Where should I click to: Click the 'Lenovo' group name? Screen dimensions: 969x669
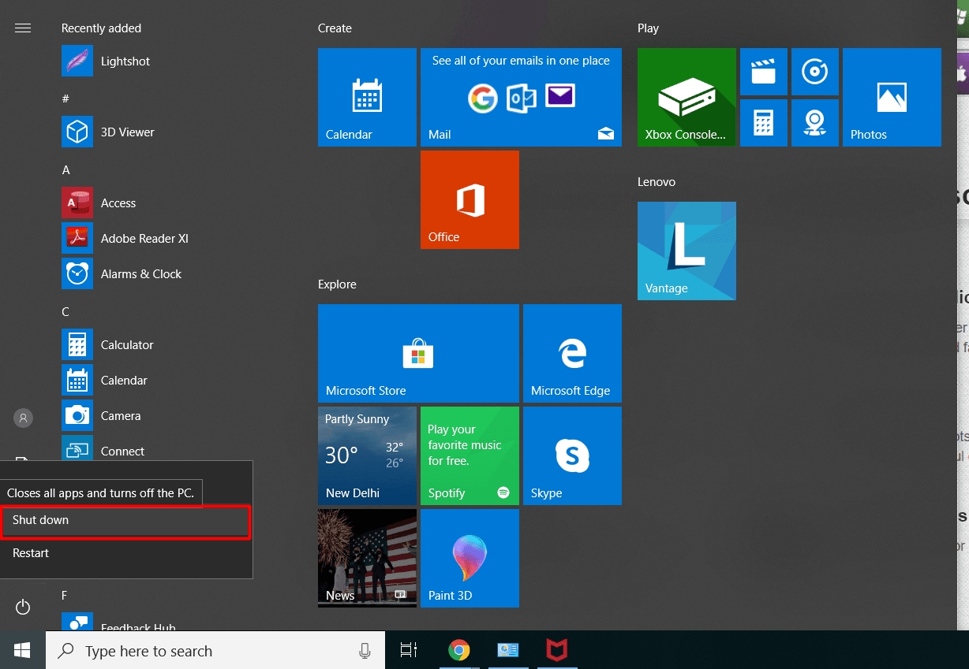click(657, 182)
